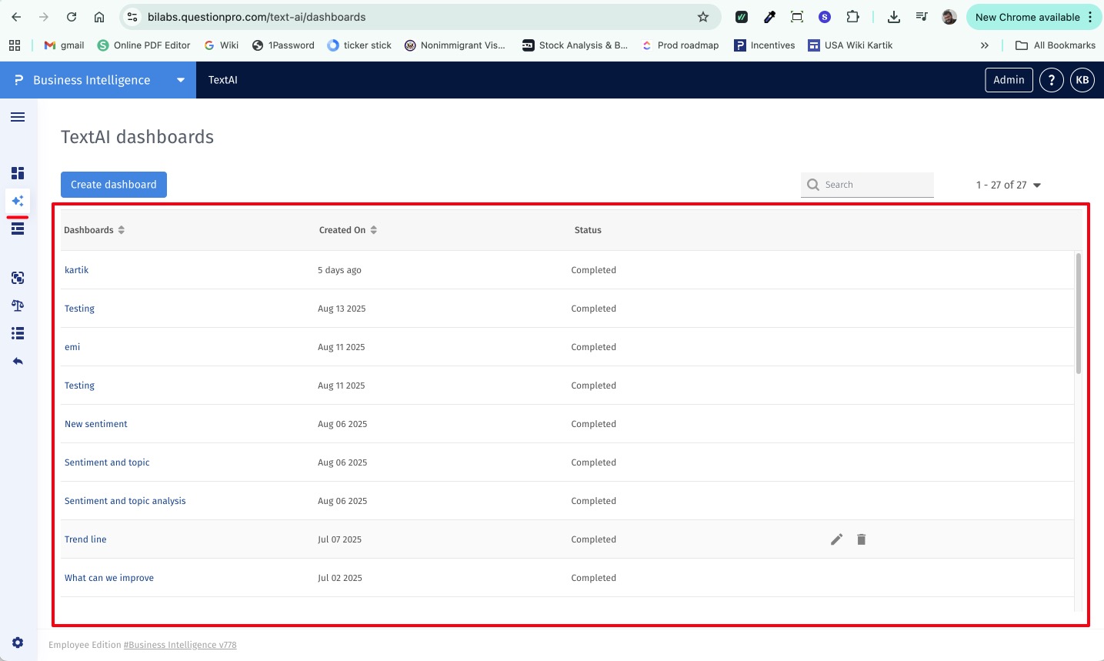Open the gmail bookmark
This screenshot has width=1104, height=661.
tap(65, 45)
